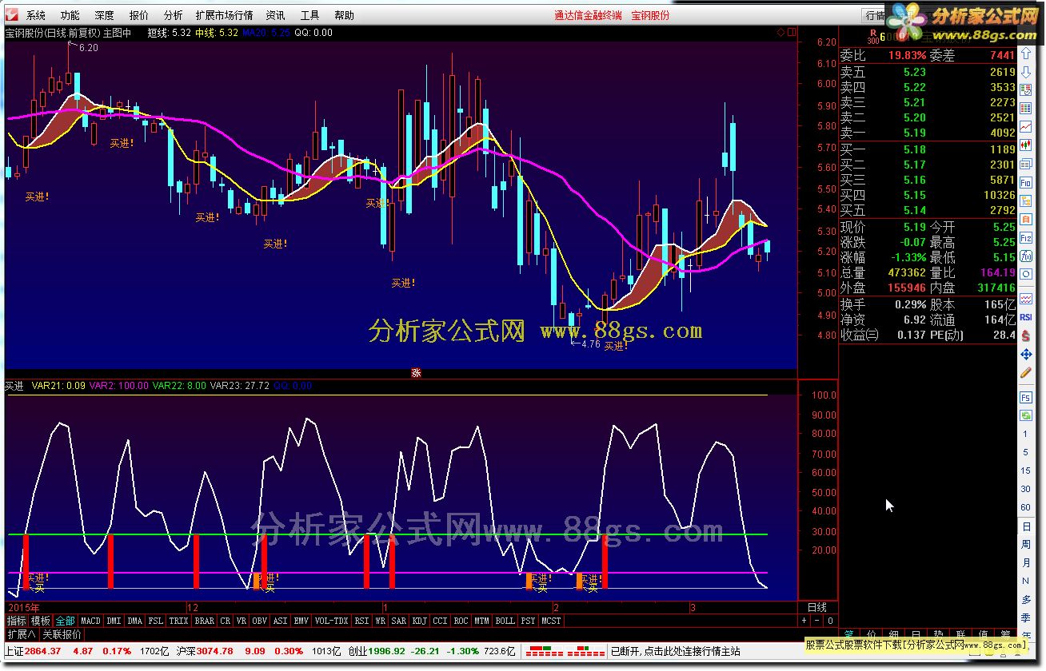Select 1-minute period button
Screen dimensions: 1046x671
tap(1026, 434)
